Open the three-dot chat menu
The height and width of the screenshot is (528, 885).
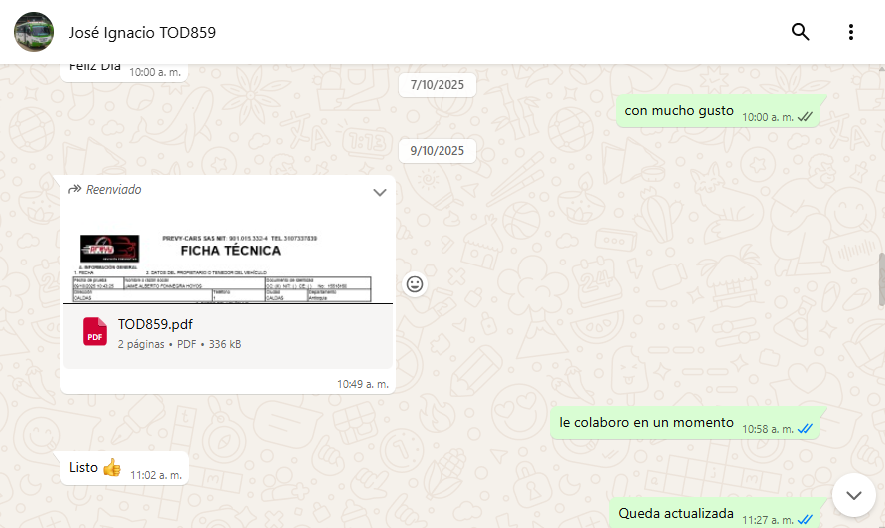click(x=851, y=32)
